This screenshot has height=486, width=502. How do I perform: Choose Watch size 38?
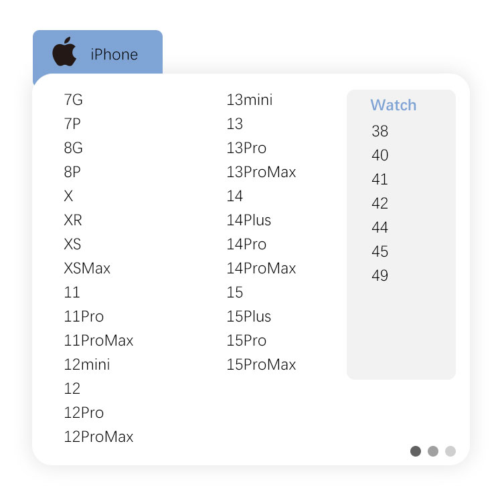(380, 132)
